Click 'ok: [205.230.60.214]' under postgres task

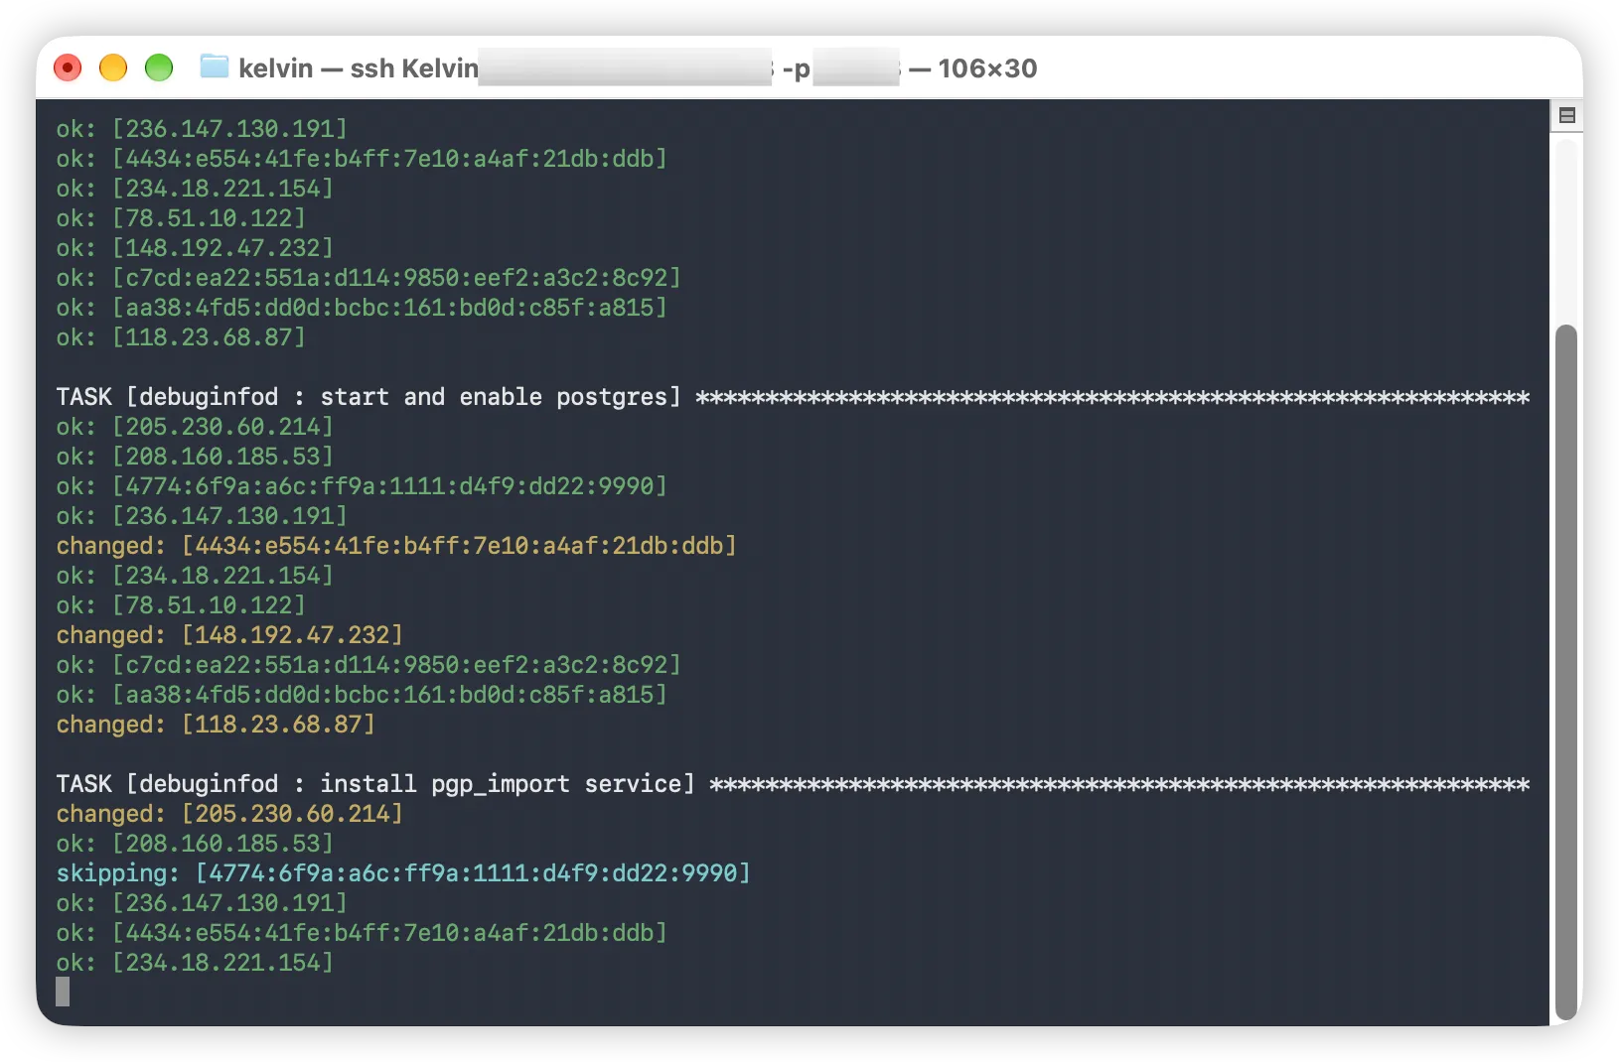coord(195,427)
